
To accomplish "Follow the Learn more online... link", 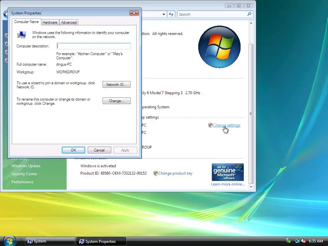I will pos(228,184).
